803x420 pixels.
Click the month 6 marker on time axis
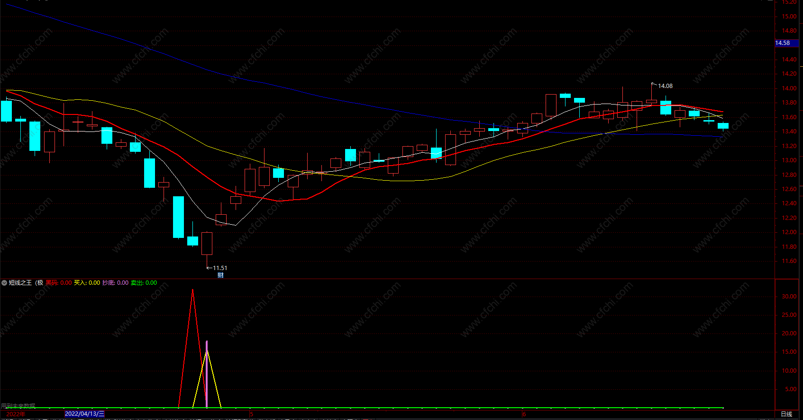(524, 414)
